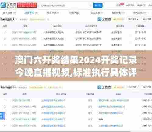Switch to the 法律诉讼 tab
The image size is (152, 132).
(x=31, y=13)
